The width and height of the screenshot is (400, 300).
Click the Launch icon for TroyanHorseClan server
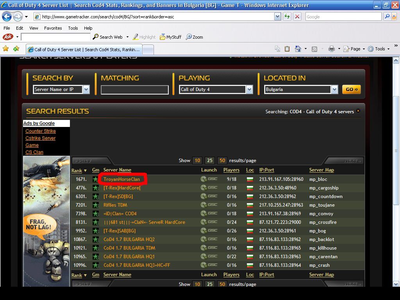209,179
